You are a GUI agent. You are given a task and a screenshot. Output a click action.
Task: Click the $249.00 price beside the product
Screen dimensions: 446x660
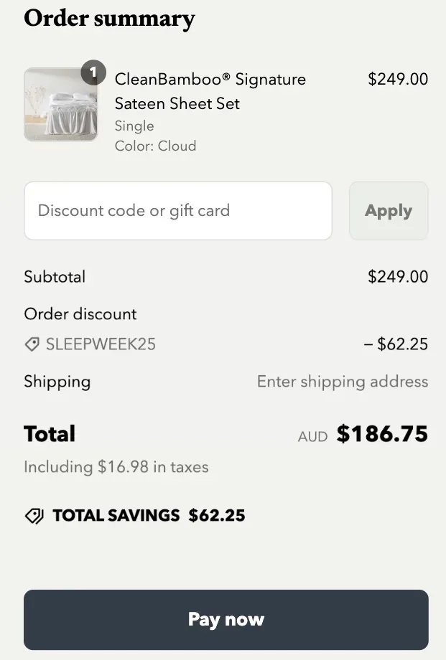point(398,79)
